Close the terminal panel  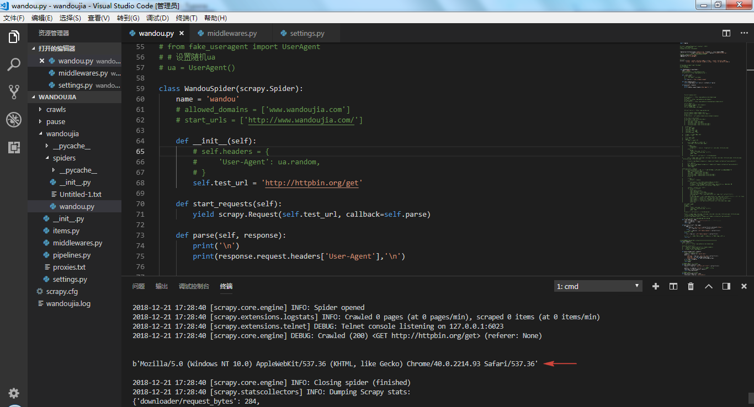pyautogui.click(x=744, y=286)
